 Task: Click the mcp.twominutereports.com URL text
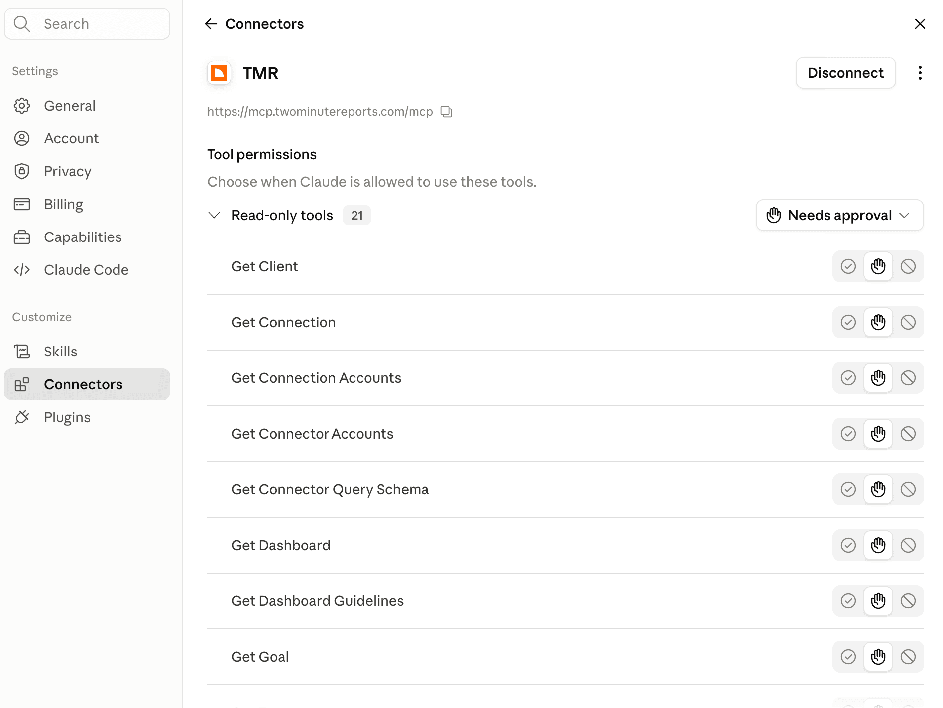(x=320, y=112)
